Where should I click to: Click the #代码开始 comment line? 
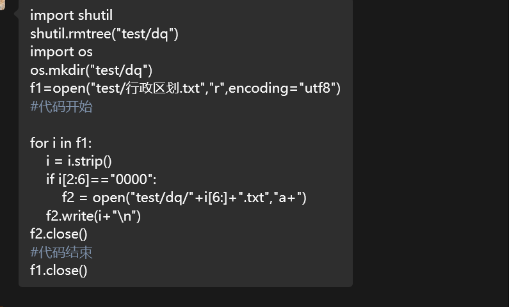click(61, 107)
